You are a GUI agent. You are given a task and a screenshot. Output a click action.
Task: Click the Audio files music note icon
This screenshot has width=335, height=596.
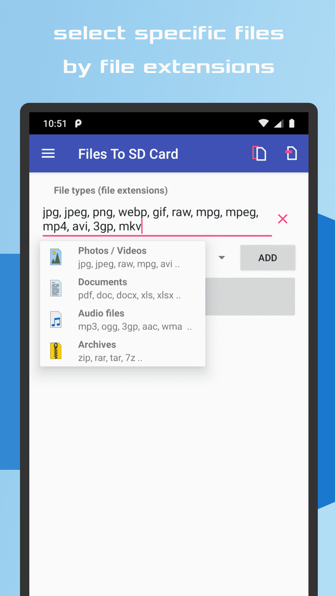[56, 320]
